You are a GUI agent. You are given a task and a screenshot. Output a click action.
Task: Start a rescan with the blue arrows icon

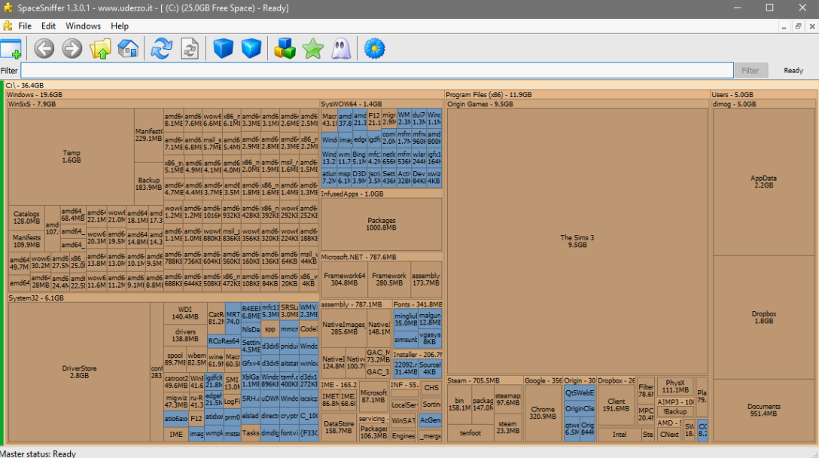[161, 49]
